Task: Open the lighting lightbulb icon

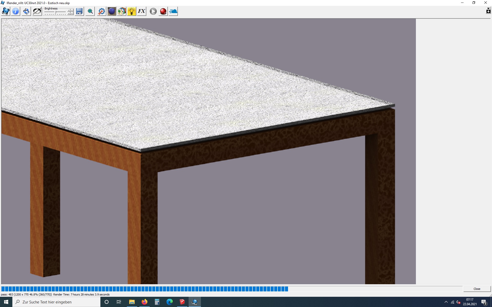Action: pyautogui.click(x=132, y=11)
